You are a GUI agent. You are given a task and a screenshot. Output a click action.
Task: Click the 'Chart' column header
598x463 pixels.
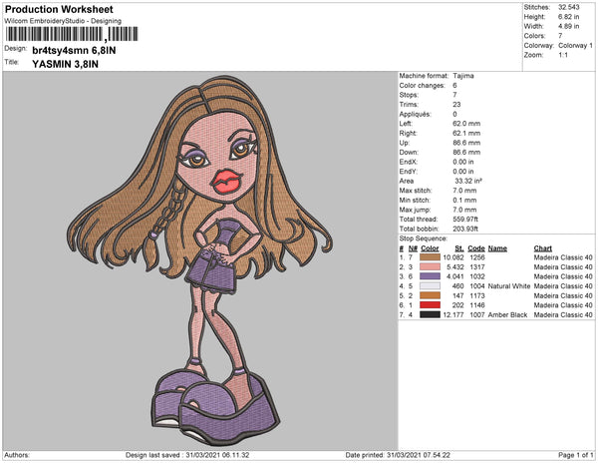coord(543,248)
